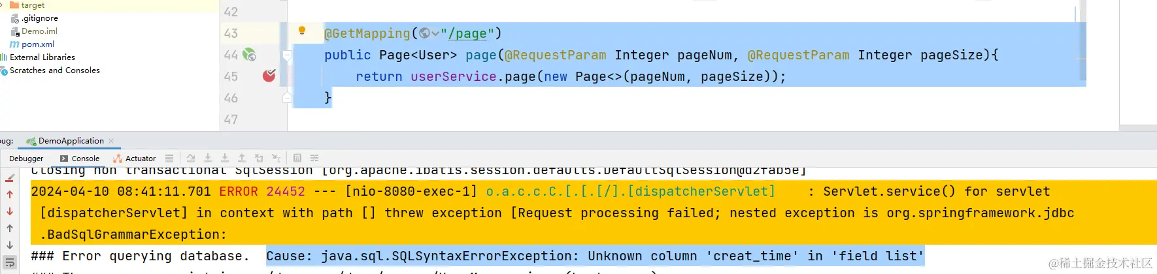Click the Spring endpoint gutter icon on line 44
Image resolution: width=1157 pixels, height=274 pixels.
[250, 55]
